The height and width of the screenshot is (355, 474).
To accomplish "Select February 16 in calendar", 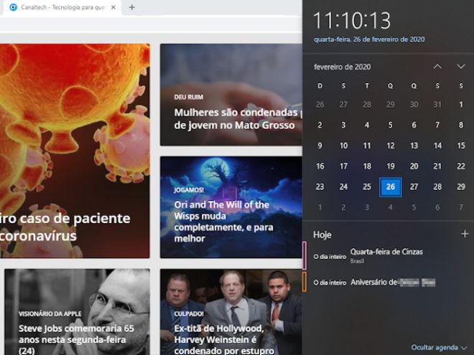I will tap(320, 166).
